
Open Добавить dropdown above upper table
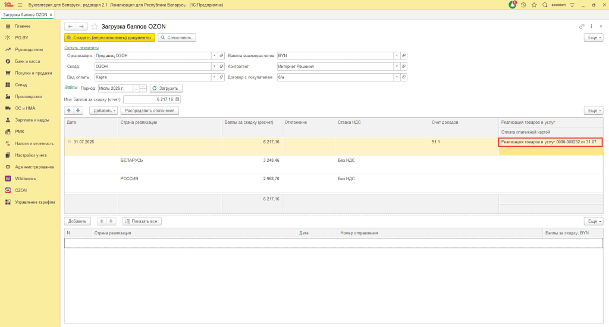tap(103, 111)
